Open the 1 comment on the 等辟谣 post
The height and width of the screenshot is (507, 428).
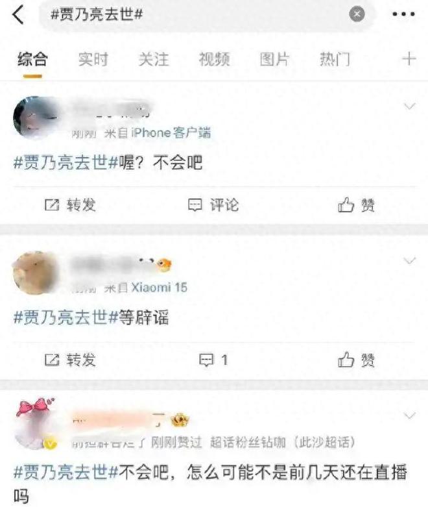(213, 360)
